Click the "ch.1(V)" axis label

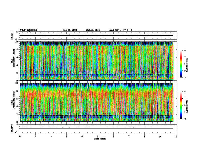(12, 35)
